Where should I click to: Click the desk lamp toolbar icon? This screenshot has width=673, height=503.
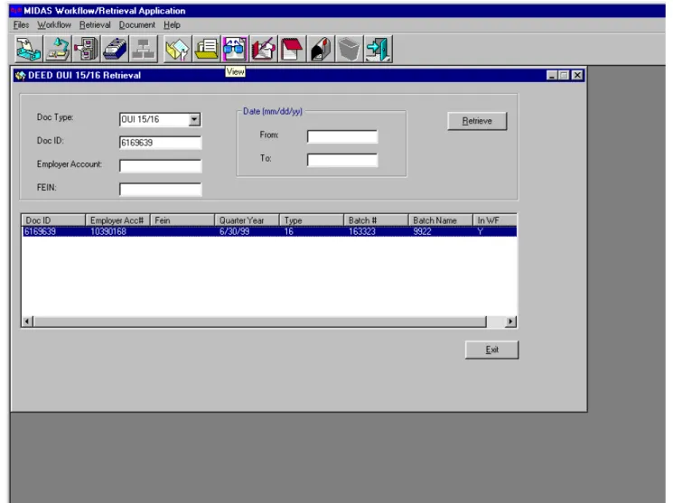[x=57, y=49]
